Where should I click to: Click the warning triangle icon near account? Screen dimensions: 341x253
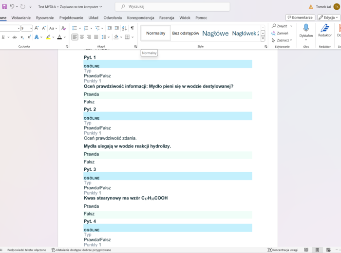311,7
